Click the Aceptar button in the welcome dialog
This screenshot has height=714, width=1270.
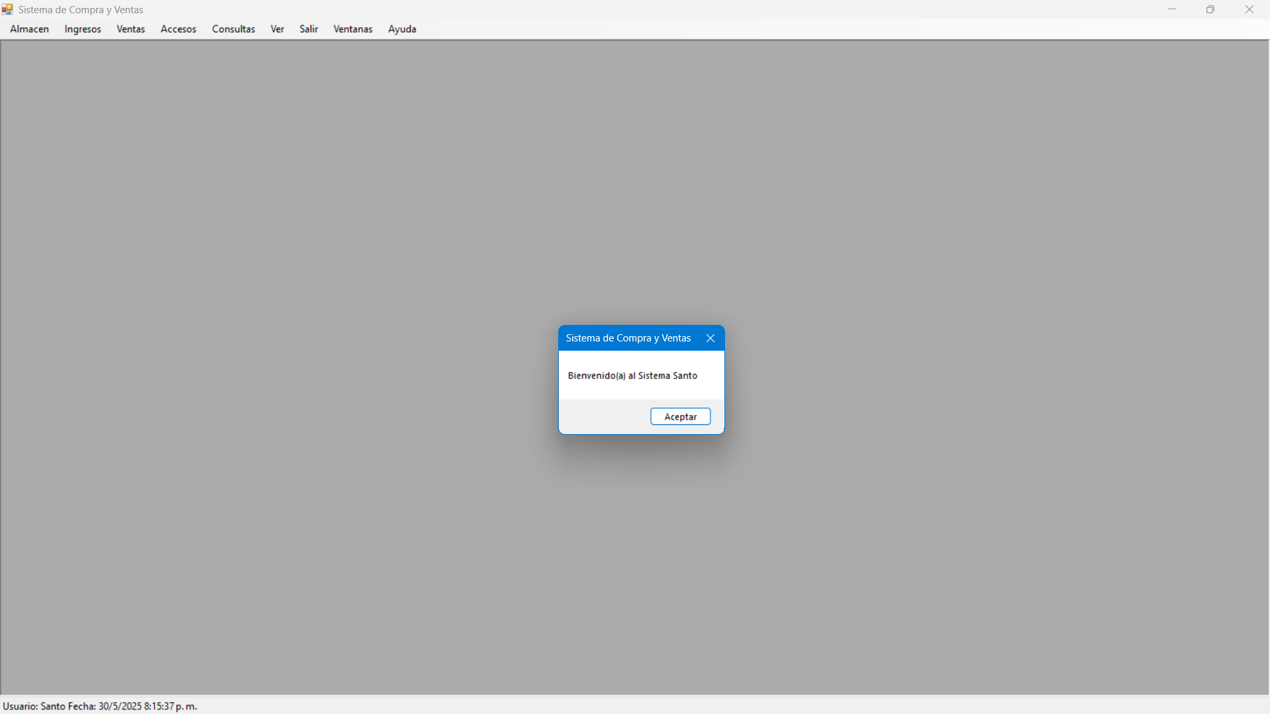click(x=680, y=416)
